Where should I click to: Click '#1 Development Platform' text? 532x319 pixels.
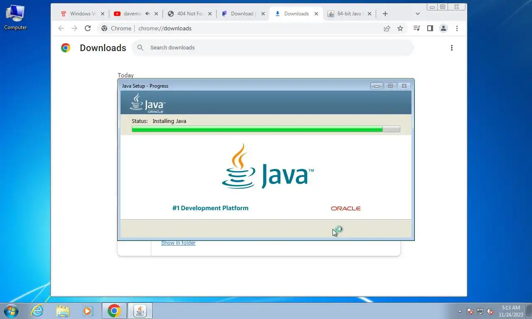(210, 208)
